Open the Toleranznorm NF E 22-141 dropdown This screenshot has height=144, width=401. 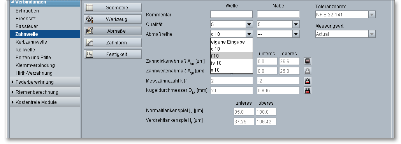(x=345, y=14)
